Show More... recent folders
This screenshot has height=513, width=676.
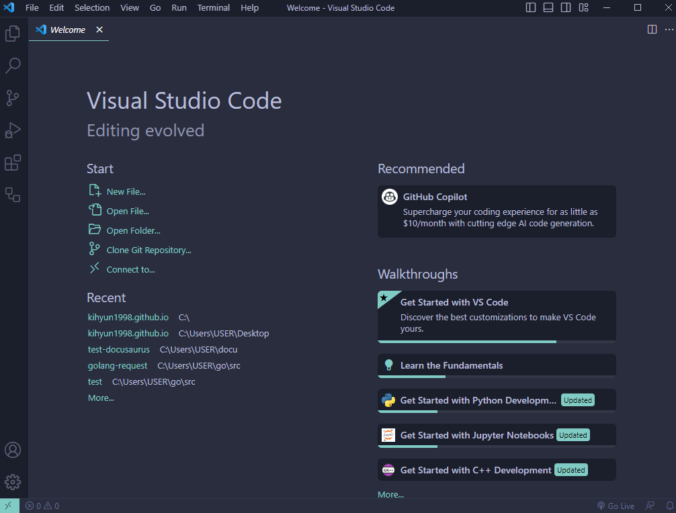coord(101,398)
